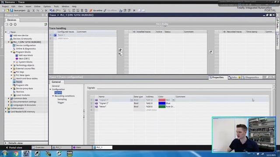Collapse the Project tree panel arrow

tap(46, 15)
